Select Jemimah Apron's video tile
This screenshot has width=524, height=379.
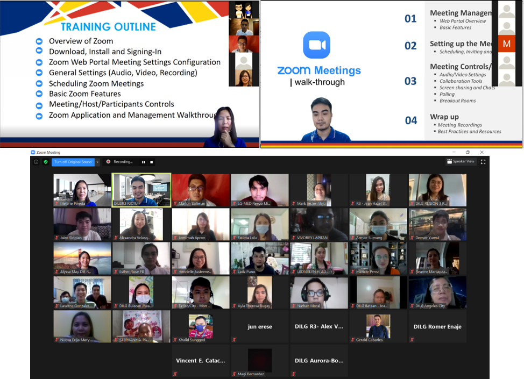pyautogui.click(x=201, y=224)
